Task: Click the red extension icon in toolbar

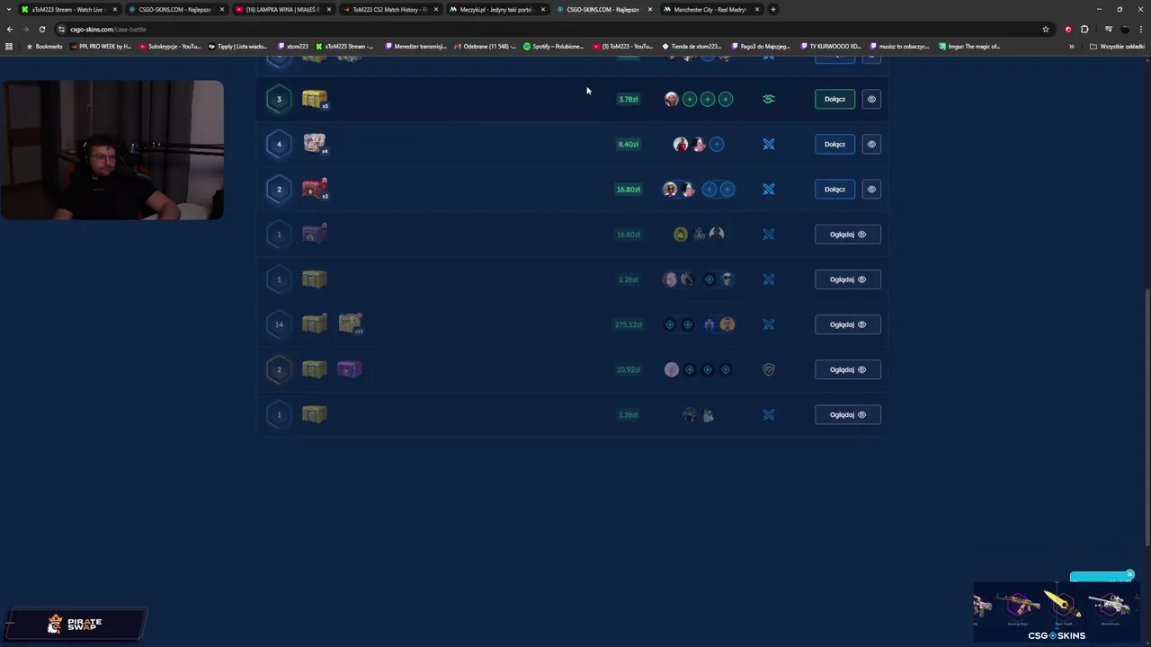Action: tap(1068, 29)
